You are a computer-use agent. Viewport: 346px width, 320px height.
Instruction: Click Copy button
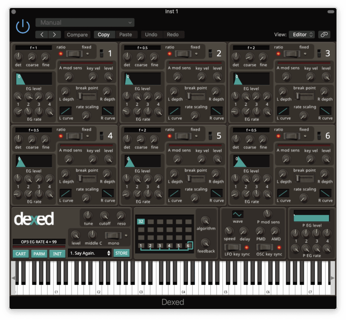tap(104, 35)
